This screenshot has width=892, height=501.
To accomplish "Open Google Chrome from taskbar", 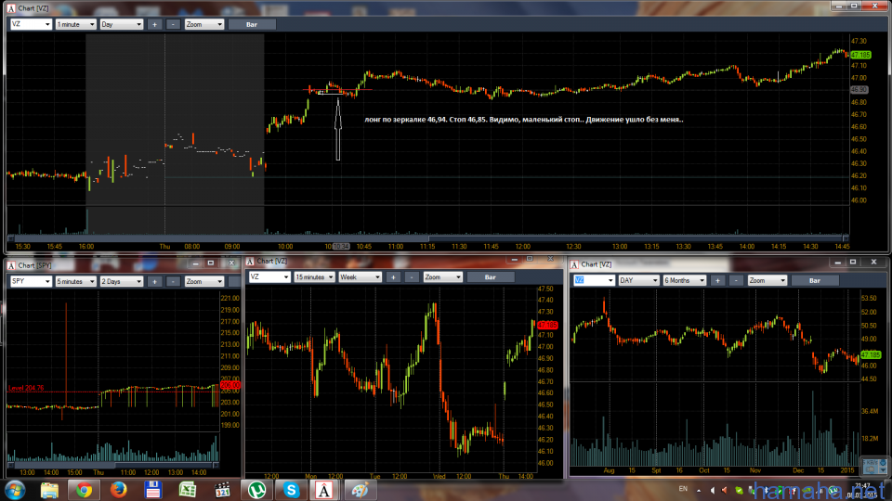I will tap(85, 490).
